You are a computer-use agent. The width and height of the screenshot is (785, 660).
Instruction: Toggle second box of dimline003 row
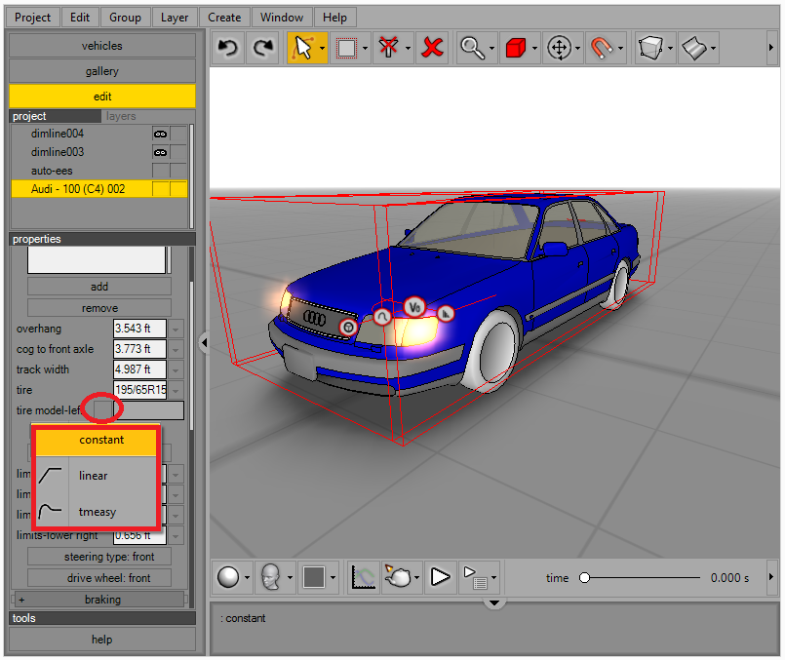click(x=178, y=152)
